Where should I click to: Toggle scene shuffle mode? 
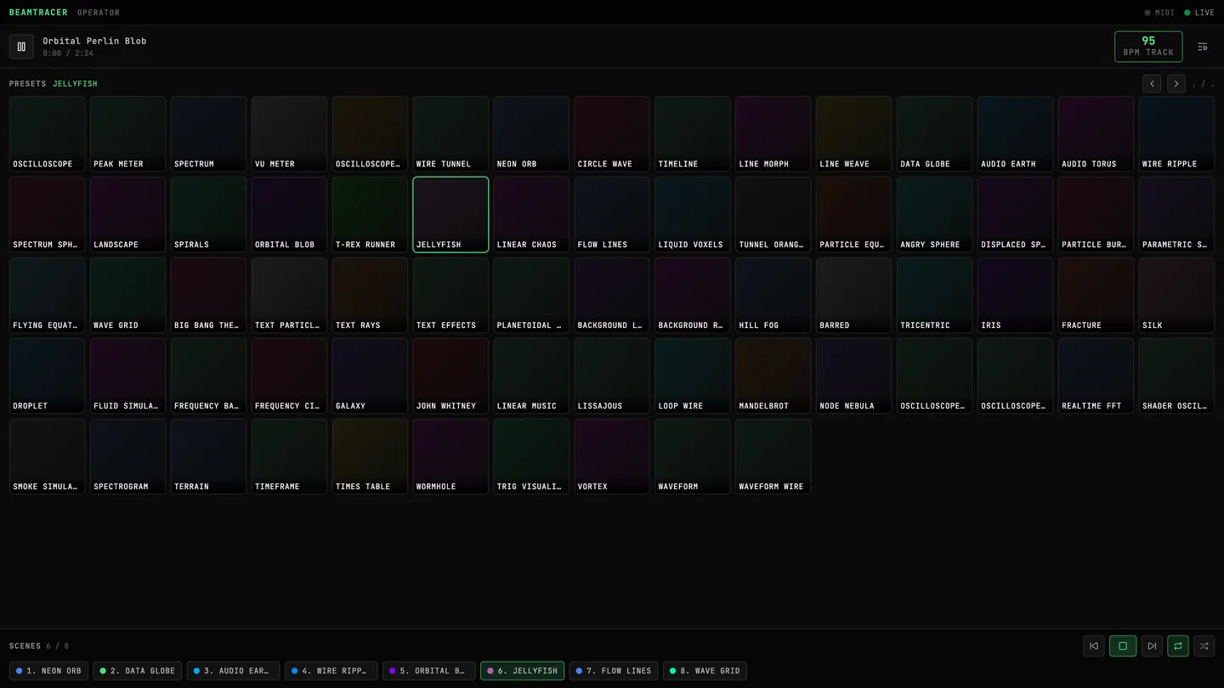(x=1204, y=646)
